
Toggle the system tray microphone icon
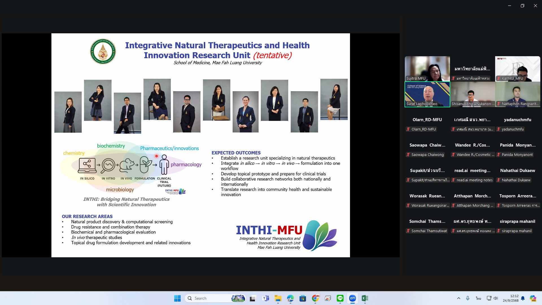468,298
